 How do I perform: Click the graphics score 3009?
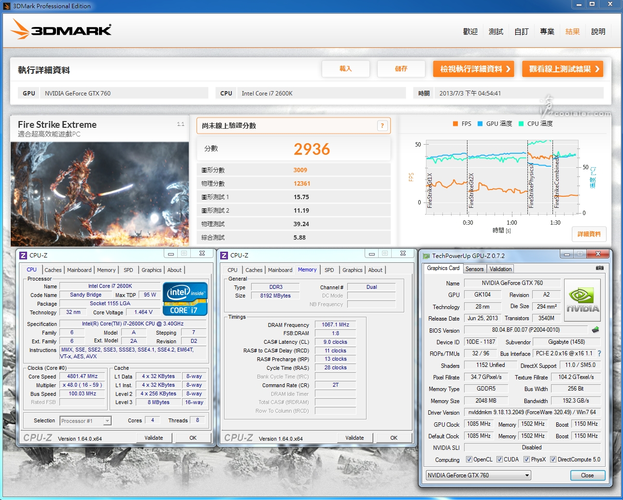pyautogui.click(x=300, y=170)
